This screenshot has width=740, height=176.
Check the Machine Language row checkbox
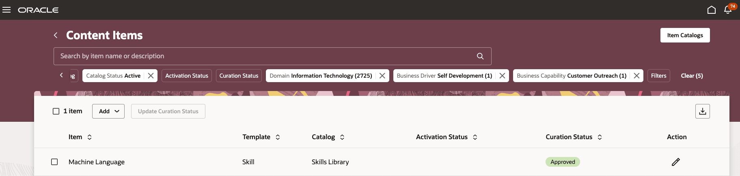point(54,162)
